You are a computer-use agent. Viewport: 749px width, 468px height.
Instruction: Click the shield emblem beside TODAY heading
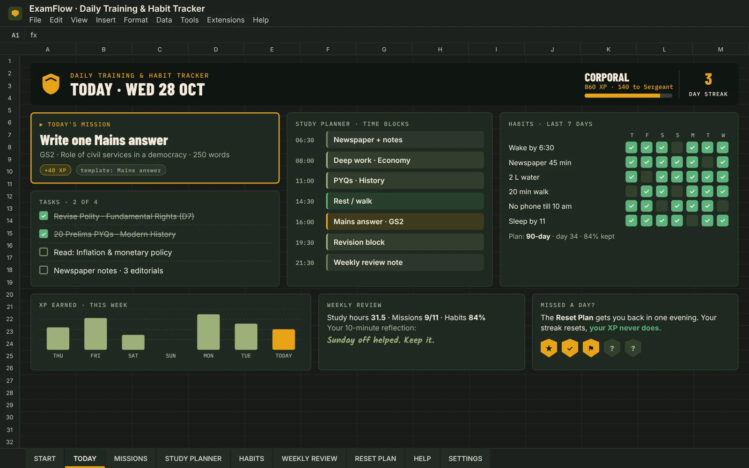pyautogui.click(x=51, y=84)
